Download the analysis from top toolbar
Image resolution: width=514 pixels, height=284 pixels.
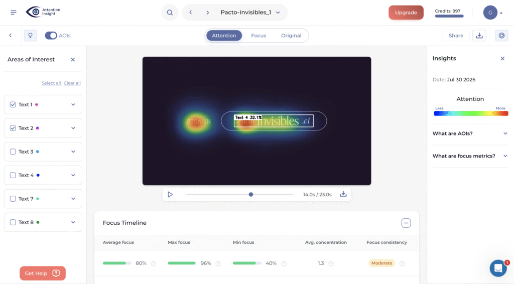[x=479, y=36]
